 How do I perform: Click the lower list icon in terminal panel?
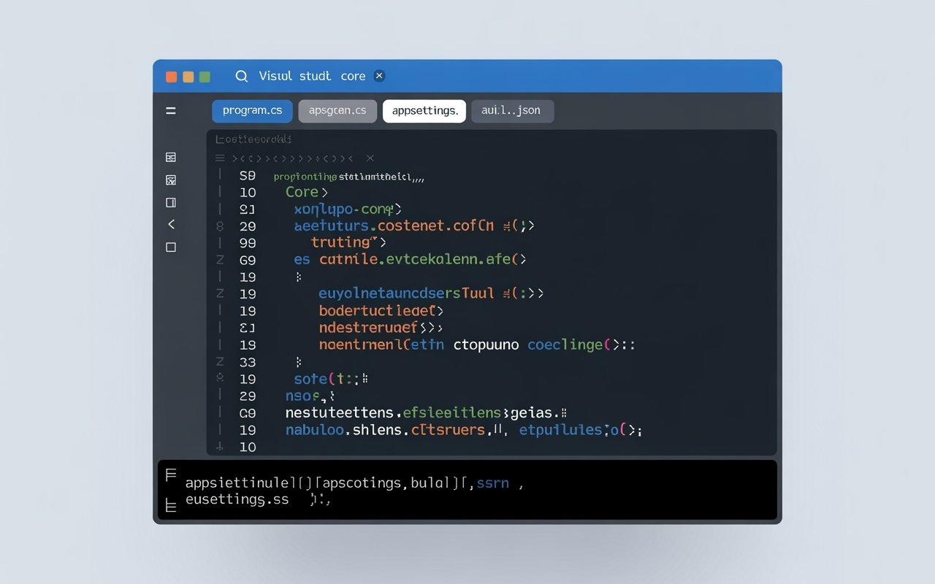coord(171,504)
